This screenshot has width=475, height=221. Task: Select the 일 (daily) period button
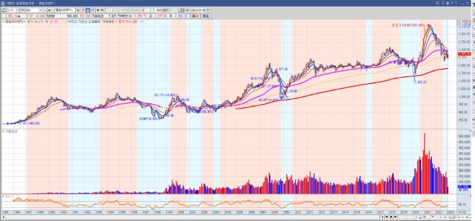coord(78,10)
